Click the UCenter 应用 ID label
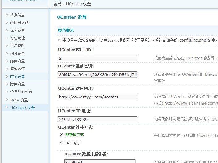 coord(75,50)
